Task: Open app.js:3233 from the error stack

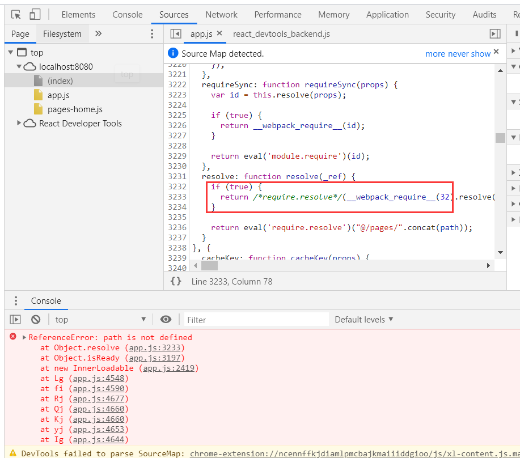Action: coord(154,347)
